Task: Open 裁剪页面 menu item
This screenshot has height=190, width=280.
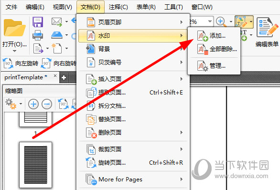Action: pos(133,149)
